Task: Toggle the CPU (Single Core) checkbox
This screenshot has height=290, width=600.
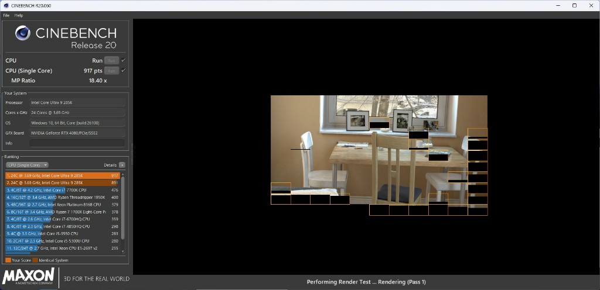Action: (x=124, y=70)
